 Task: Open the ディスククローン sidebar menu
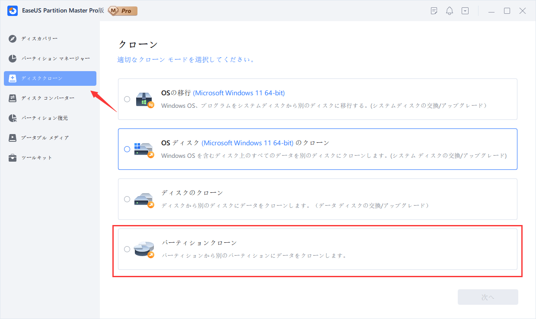click(50, 78)
